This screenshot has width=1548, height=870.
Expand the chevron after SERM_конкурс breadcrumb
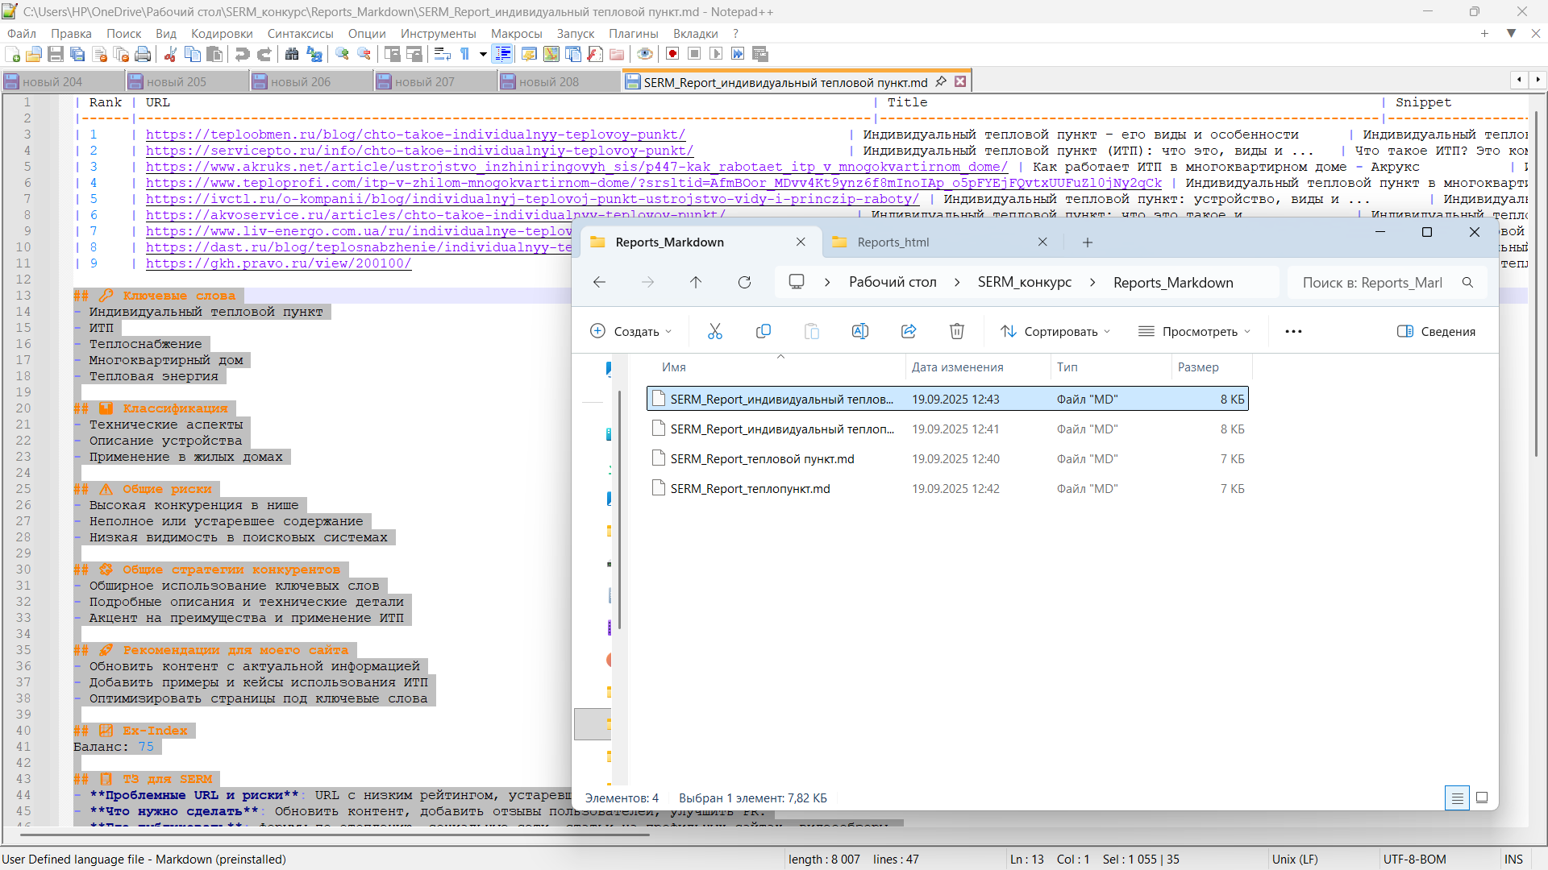1092,283
